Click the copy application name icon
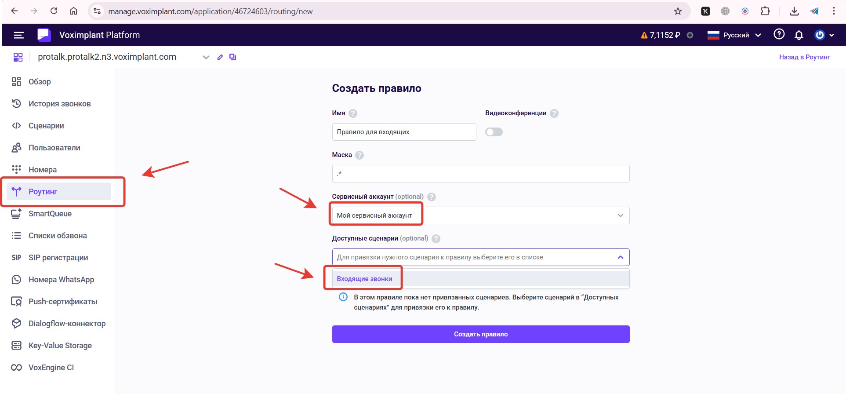This screenshot has height=394, width=846. [233, 57]
